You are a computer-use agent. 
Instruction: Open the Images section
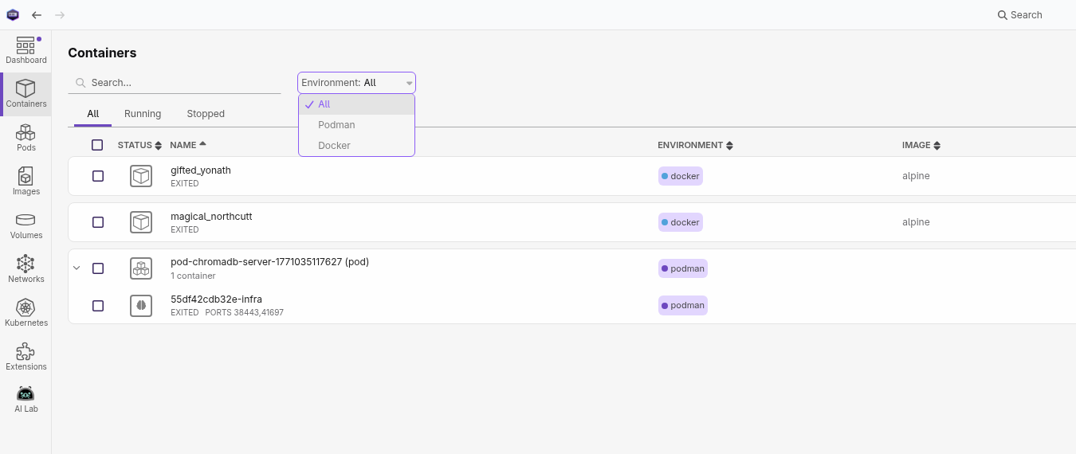pos(26,182)
